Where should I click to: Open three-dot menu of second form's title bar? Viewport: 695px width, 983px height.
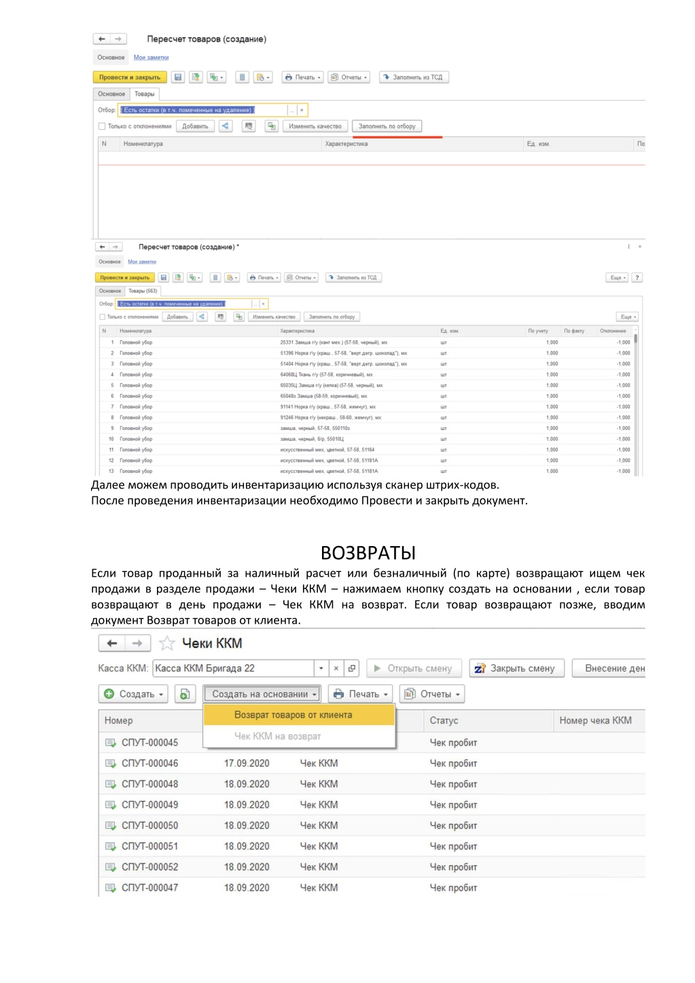tap(628, 247)
